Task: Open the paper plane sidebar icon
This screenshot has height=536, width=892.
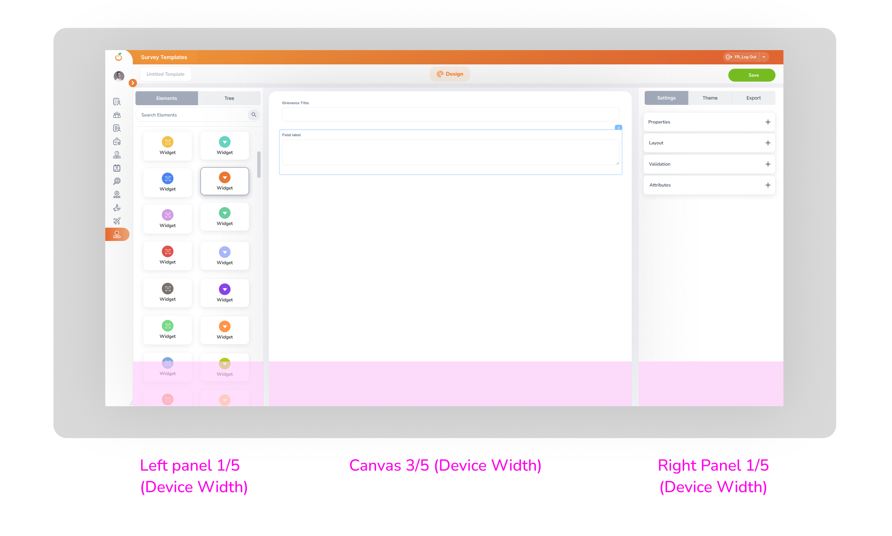Action: click(117, 221)
